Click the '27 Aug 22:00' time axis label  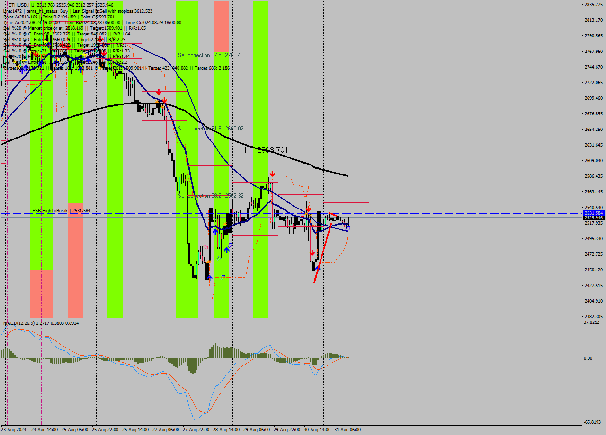coord(196,430)
